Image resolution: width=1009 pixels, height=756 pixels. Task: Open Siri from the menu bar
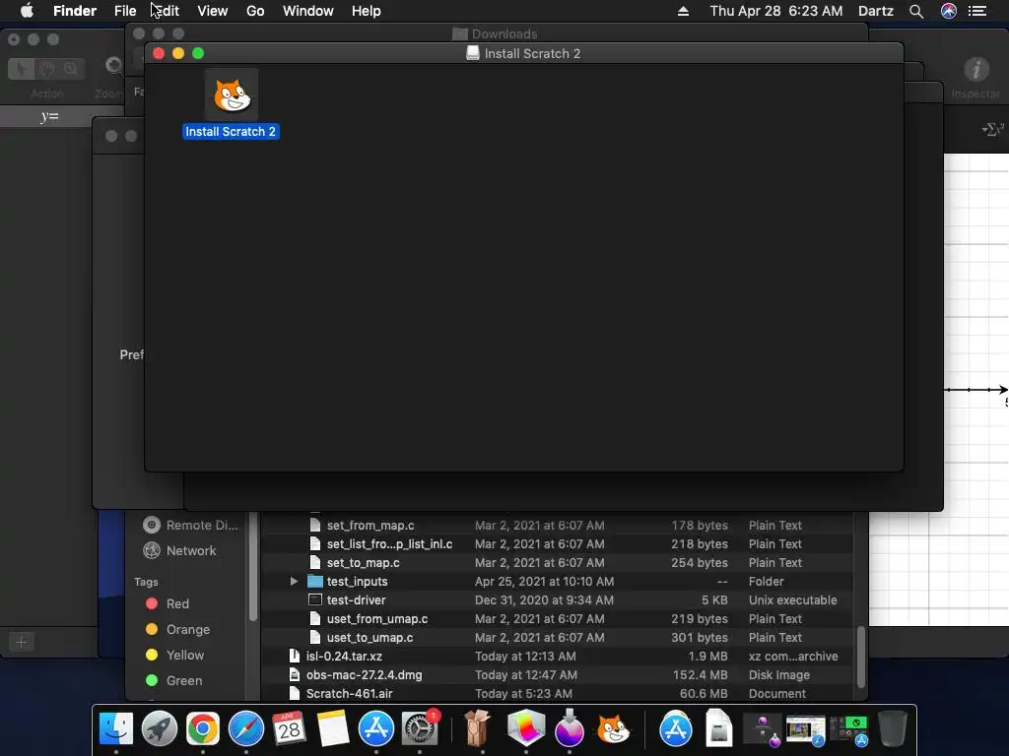[949, 11]
